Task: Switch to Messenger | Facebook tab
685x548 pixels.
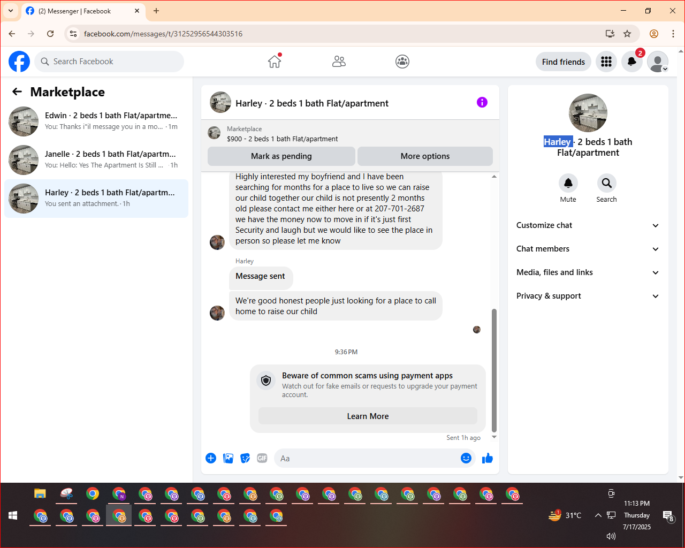Action: [x=83, y=11]
